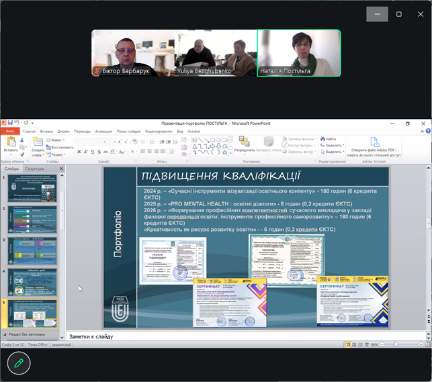Click the Find (Найти) binoculars button

click(328, 139)
